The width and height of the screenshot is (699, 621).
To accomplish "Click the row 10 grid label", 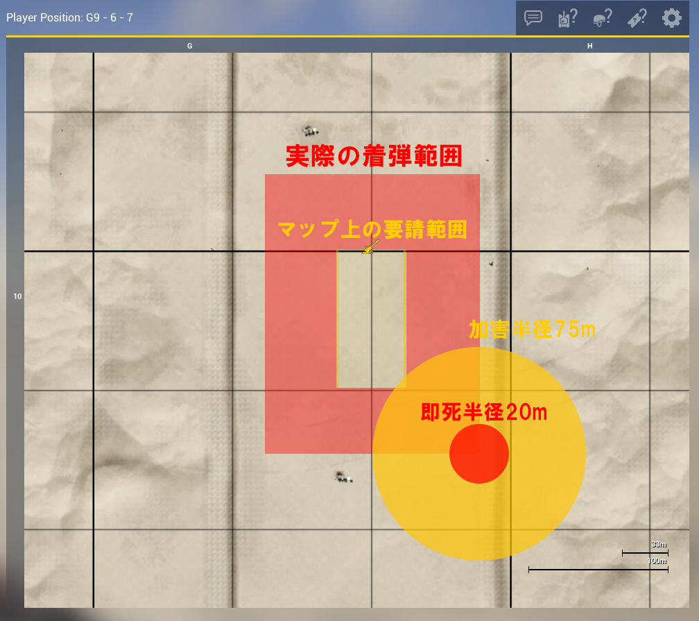I will [x=17, y=296].
